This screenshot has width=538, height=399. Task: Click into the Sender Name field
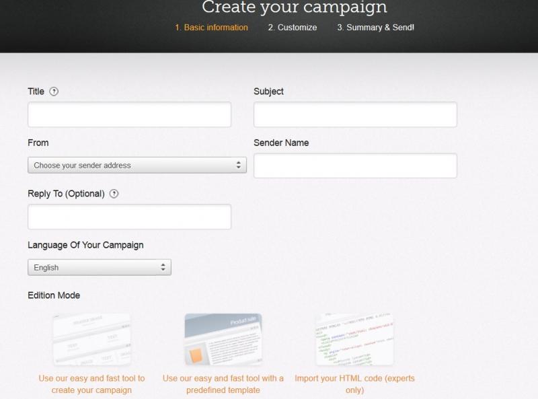pyautogui.click(x=355, y=166)
